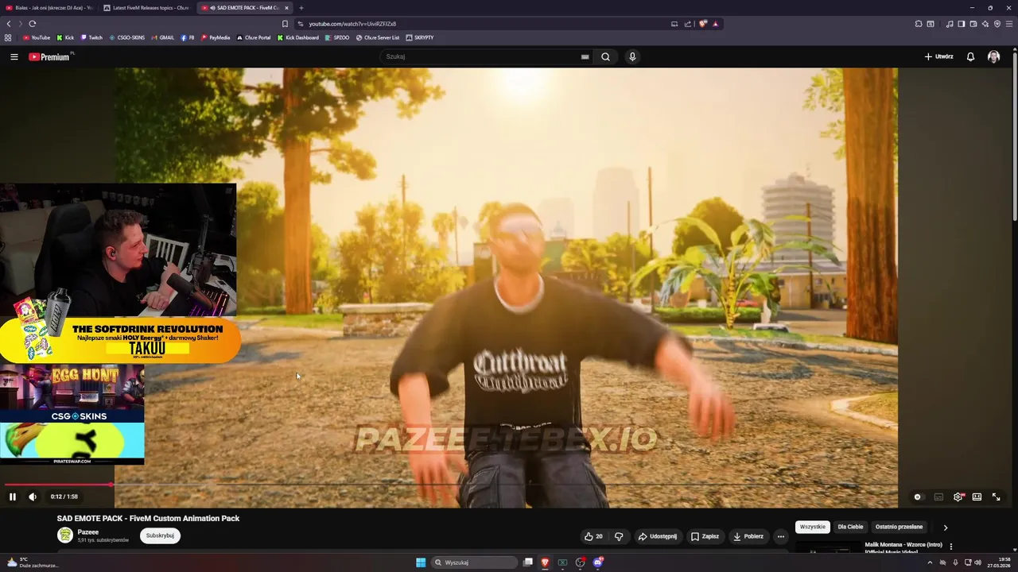Viewport: 1018px width, 572px height.
Task: Switch to Latest FiveM Releases topics tab
Action: (x=146, y=8)
